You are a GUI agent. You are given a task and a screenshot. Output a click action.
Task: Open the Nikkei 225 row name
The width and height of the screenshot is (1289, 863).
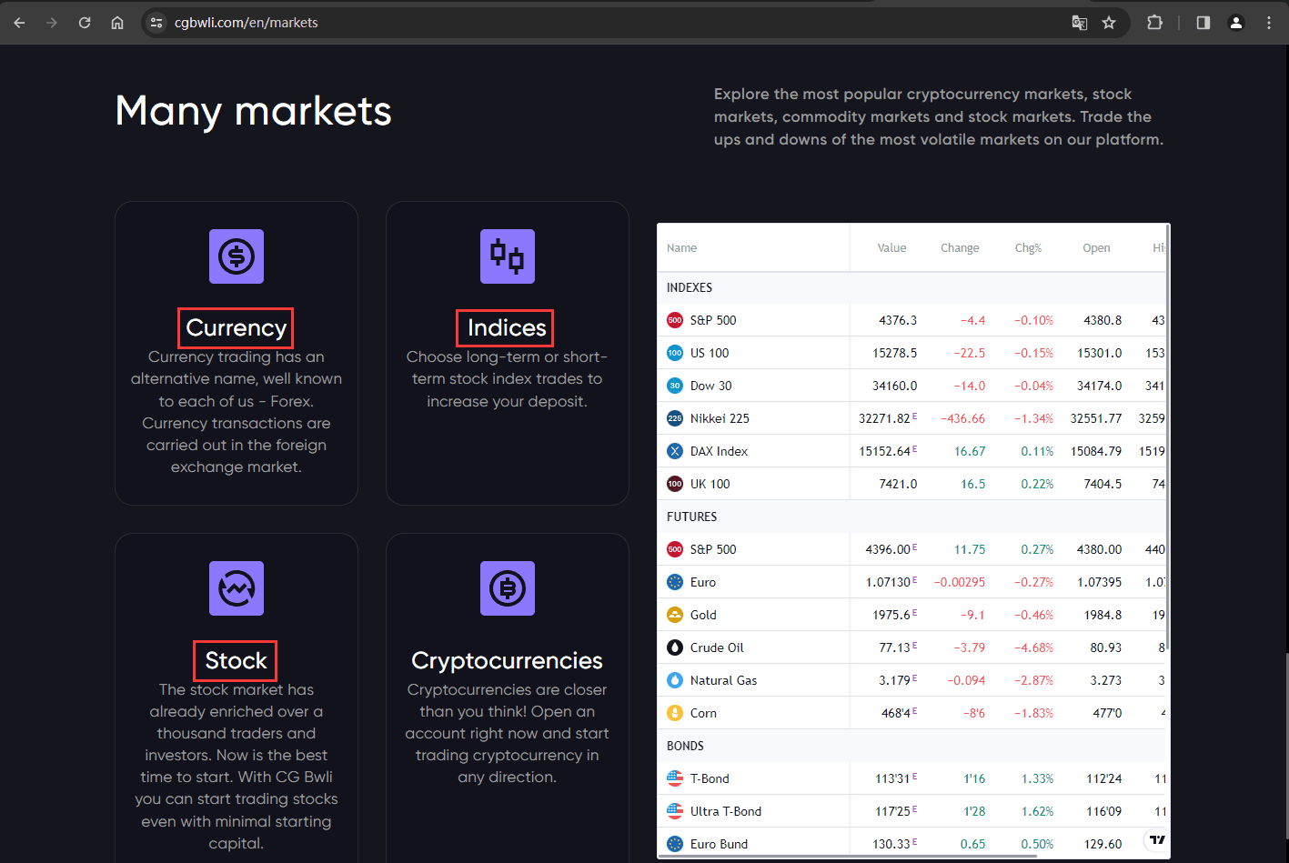pos(720,418)
